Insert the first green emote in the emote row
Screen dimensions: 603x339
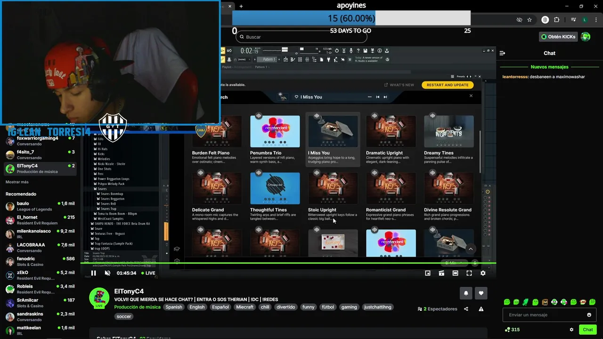tap(507, 302)
